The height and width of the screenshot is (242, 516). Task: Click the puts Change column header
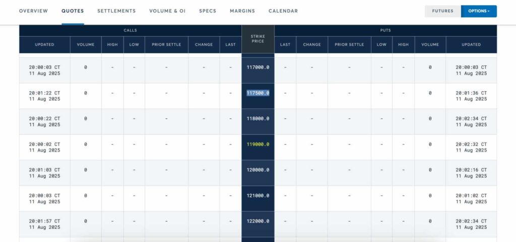311,45
